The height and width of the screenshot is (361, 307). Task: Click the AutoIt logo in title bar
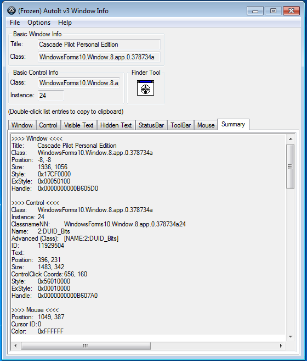[12, 10]
